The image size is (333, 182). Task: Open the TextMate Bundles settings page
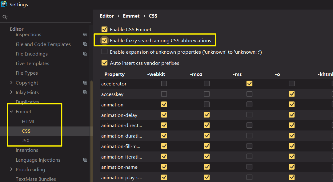(36, 179)
